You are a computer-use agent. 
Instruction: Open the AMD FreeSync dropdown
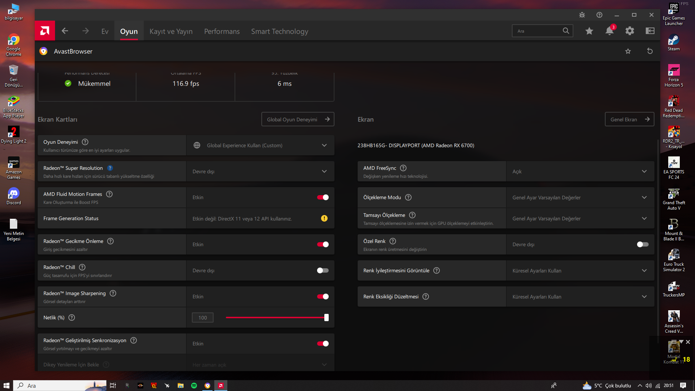644,171
